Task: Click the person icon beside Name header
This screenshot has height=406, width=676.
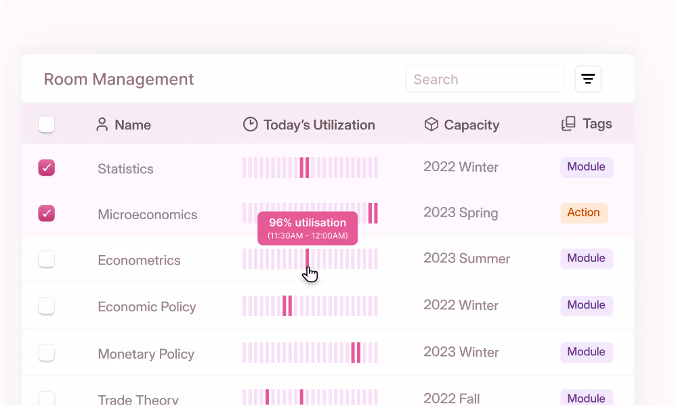Action: (x=102, y=125)
